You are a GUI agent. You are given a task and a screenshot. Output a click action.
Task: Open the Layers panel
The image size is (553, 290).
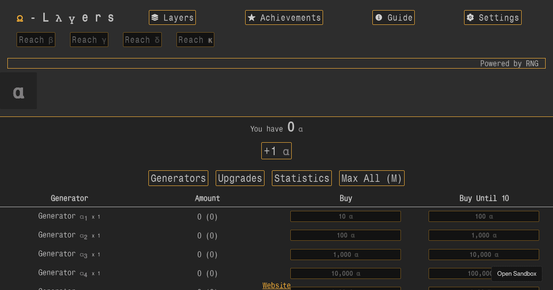(x=172, y=17)
